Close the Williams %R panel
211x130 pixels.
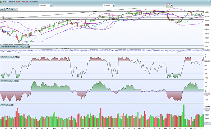pyautogui.click(x=18, y=57)
